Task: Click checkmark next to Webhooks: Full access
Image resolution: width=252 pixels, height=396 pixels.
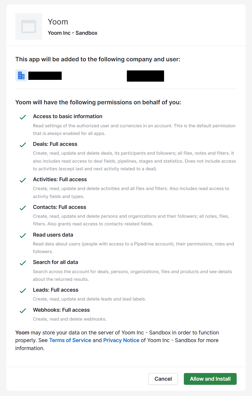Action: click(x=23, y=311)
